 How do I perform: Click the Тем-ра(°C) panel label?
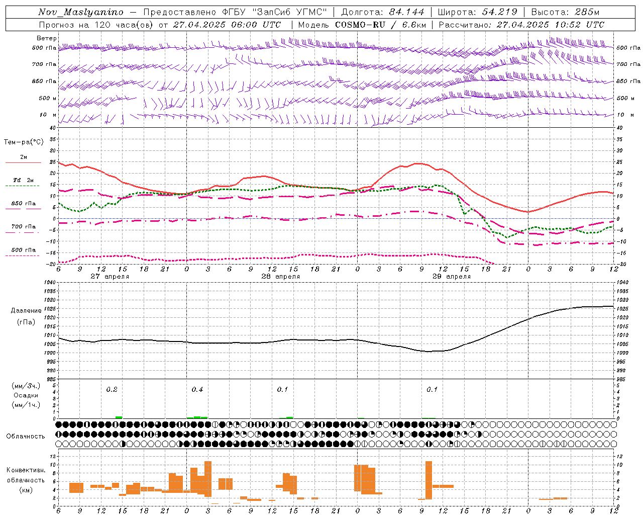coord(24,142)
